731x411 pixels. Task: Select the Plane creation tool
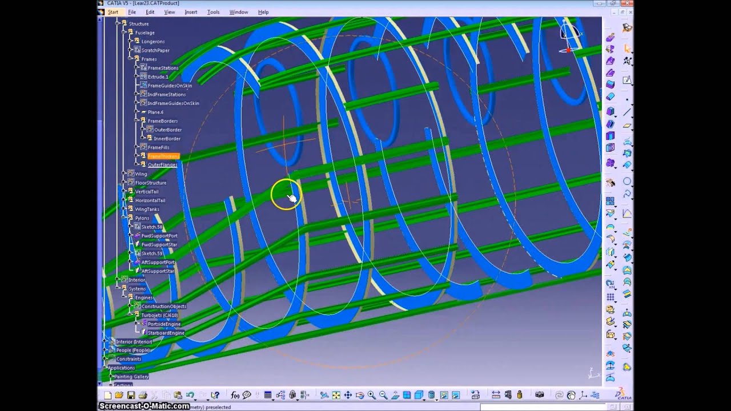[x=626, y=126]
